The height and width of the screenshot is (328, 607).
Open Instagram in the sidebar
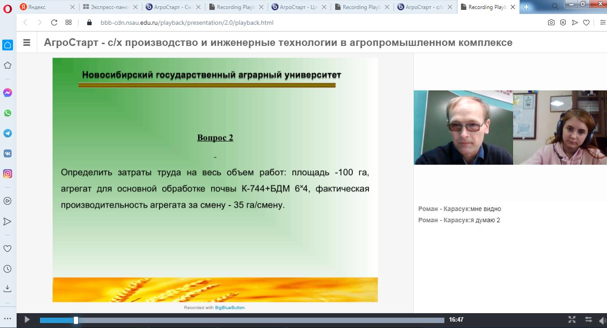click(x=8, y=174)
